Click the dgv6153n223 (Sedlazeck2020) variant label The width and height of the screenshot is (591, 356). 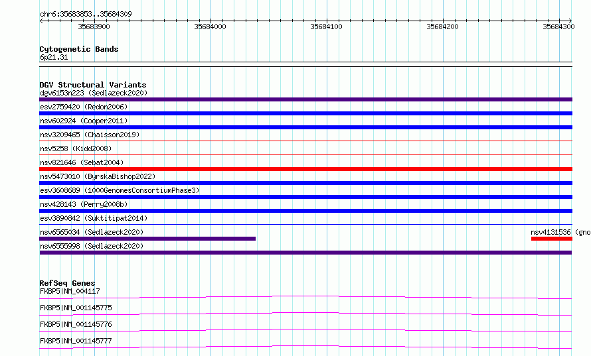click(94, 93)
